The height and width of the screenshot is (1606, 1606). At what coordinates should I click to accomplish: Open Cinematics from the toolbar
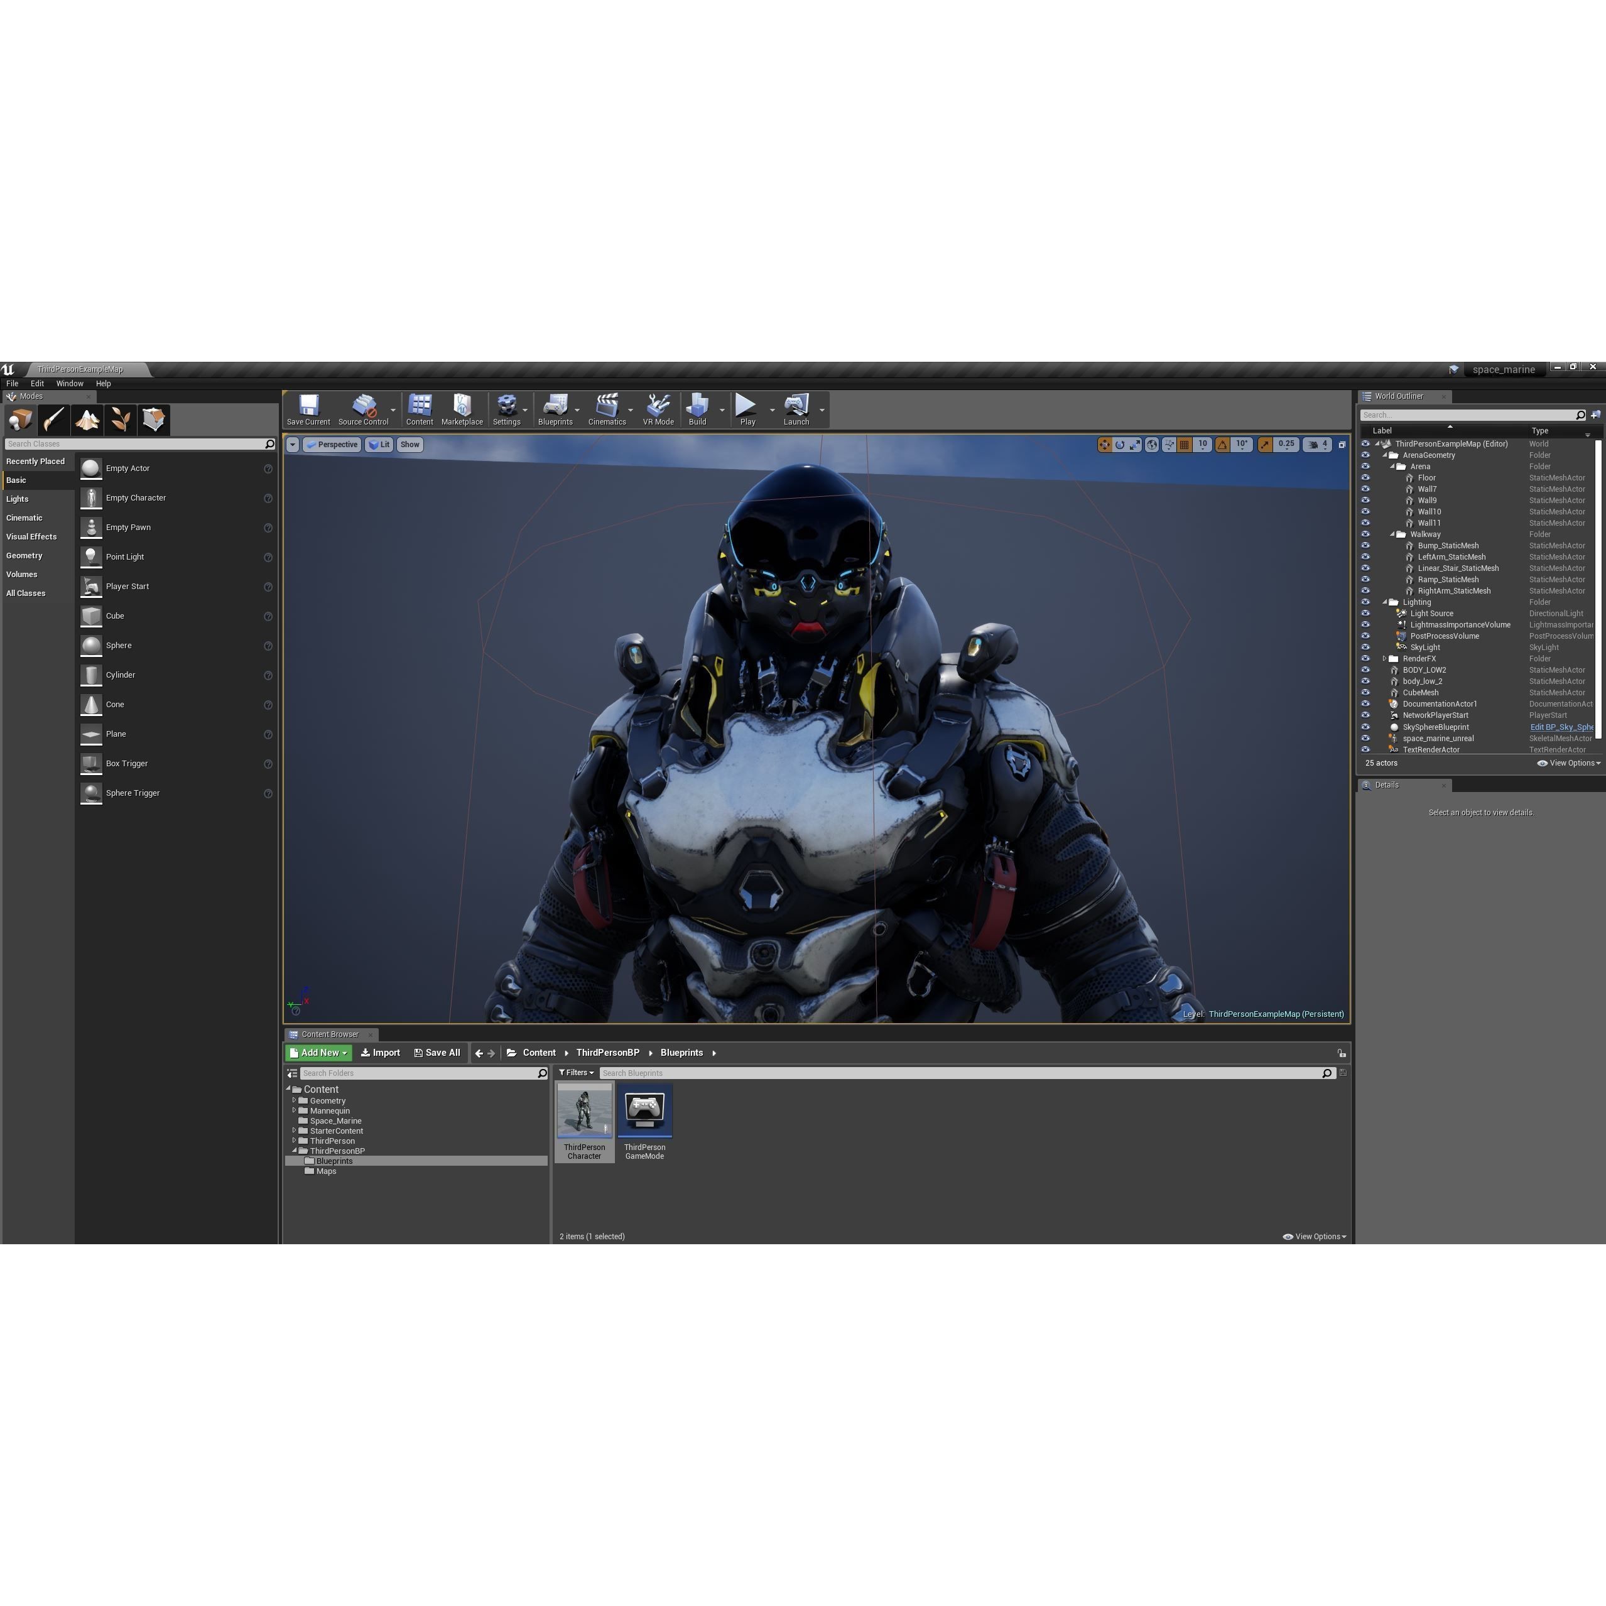click(606, 409)
